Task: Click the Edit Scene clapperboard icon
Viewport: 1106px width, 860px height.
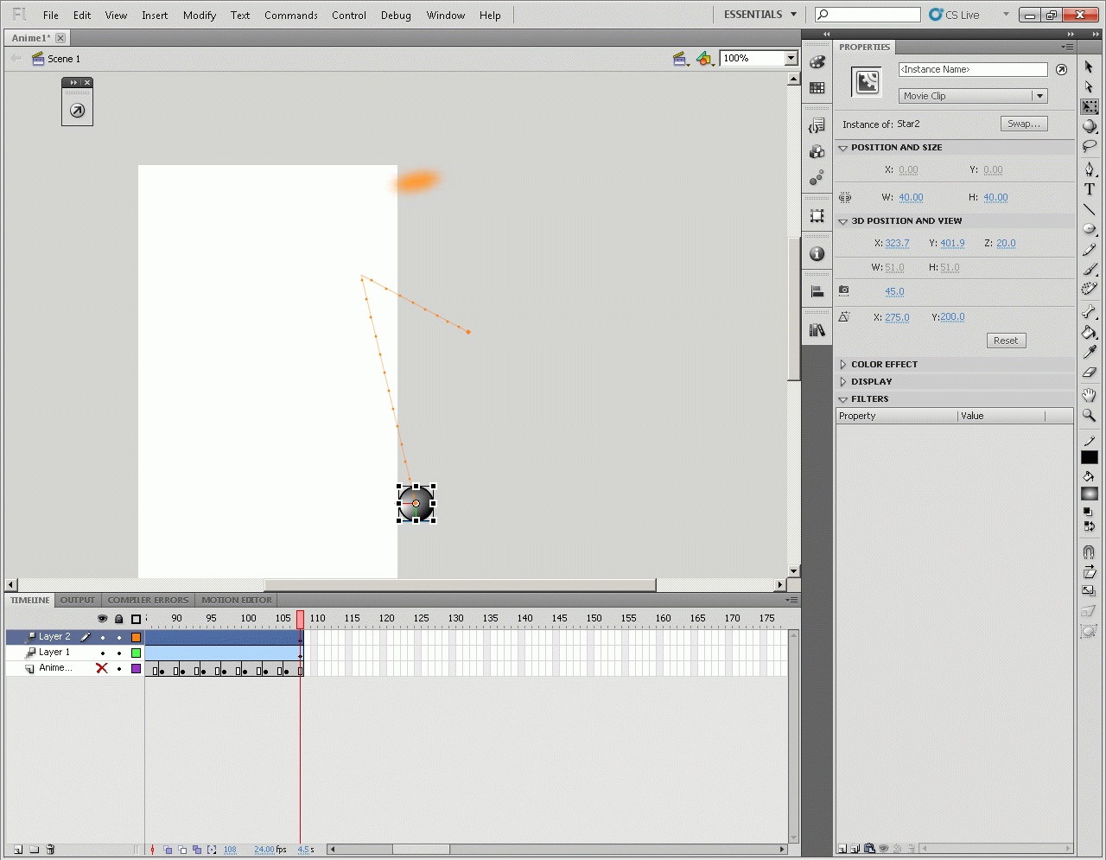Action: click(680, 59)
